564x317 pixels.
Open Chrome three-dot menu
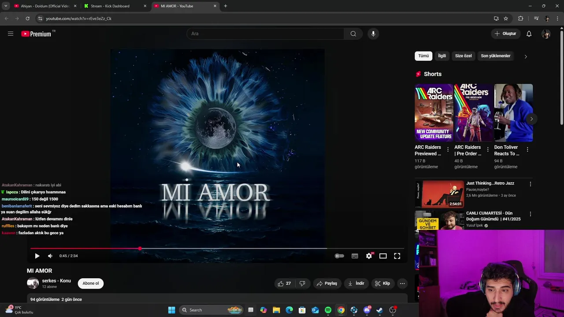pos(558,18)
